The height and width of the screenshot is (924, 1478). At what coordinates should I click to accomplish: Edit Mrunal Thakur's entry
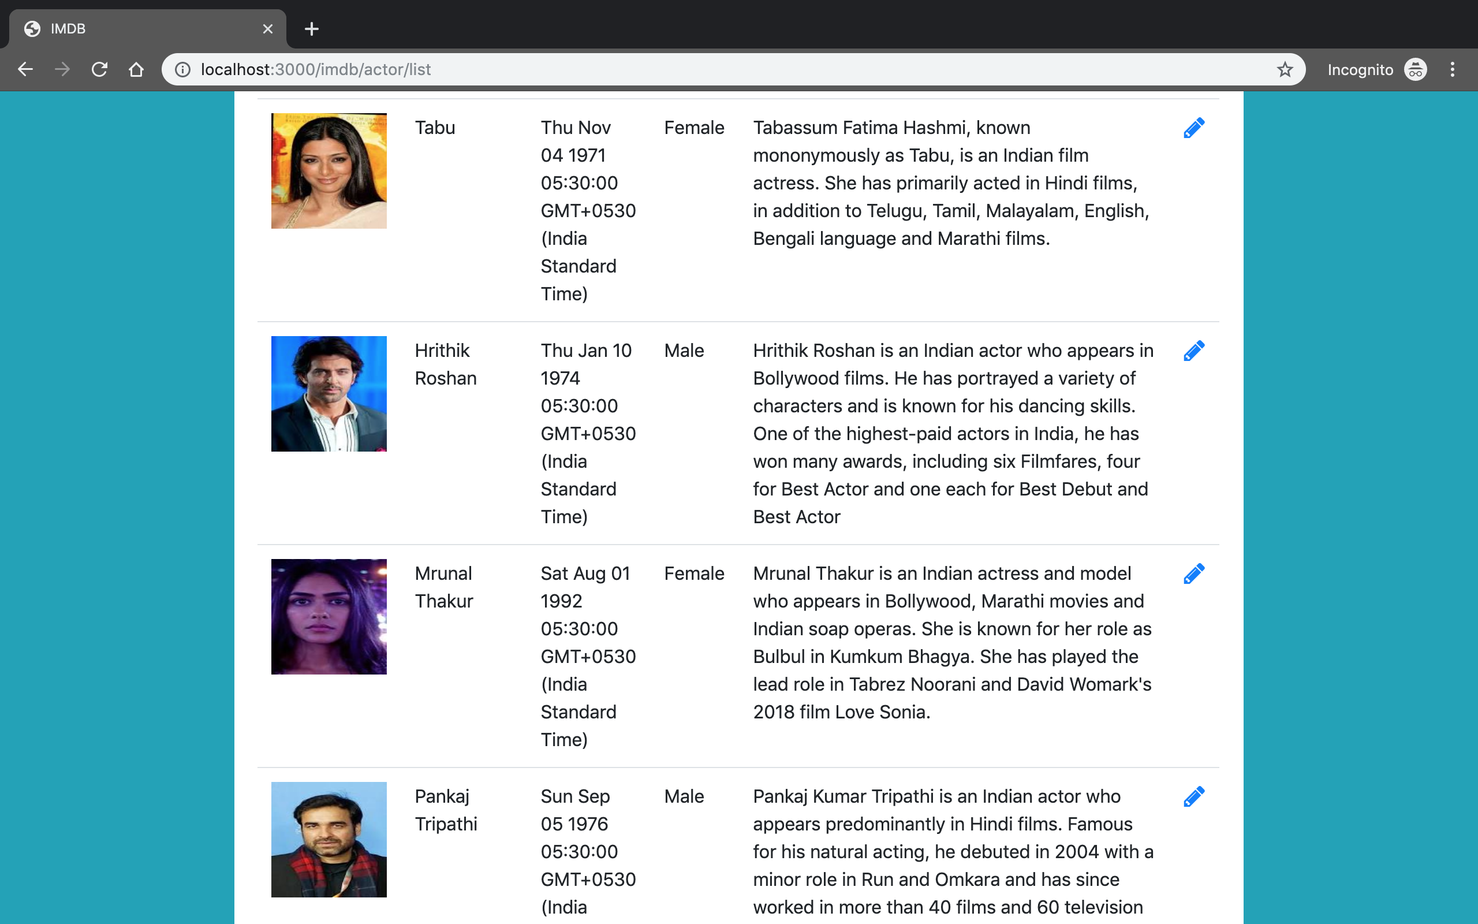click(1193, 573)
